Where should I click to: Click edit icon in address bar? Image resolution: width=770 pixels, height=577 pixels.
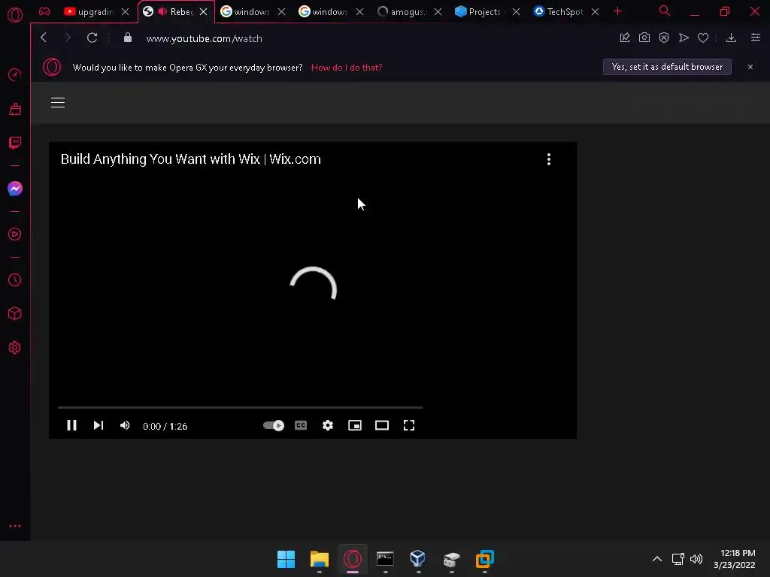click(x=625, y=38)
